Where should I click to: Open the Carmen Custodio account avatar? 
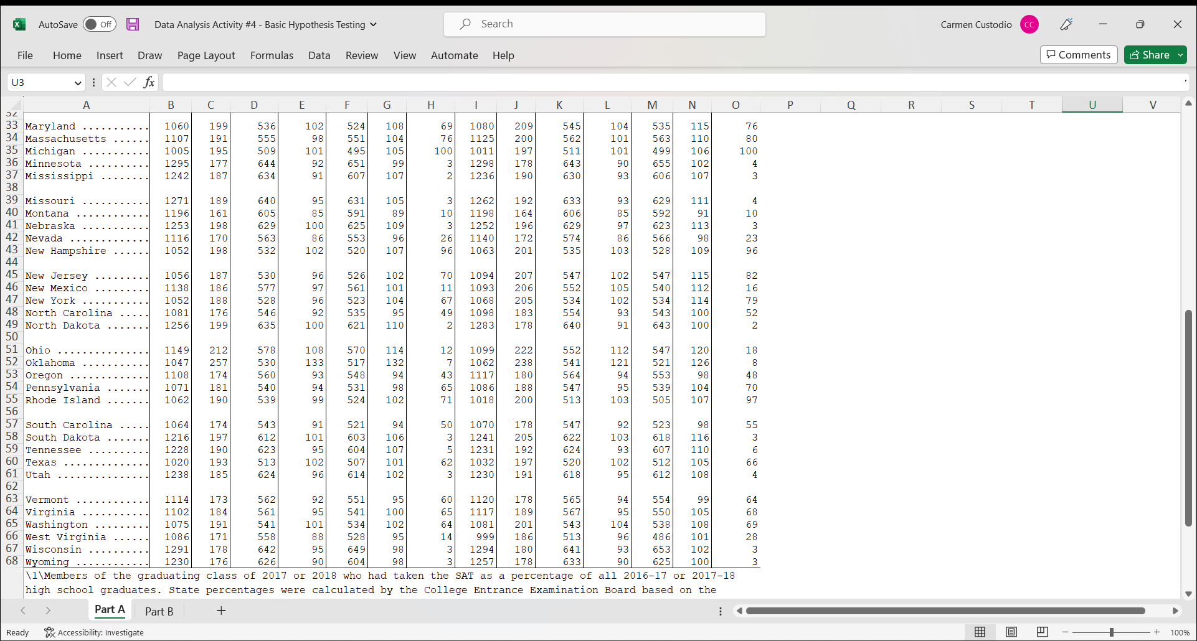click(x=1029, y=24)
